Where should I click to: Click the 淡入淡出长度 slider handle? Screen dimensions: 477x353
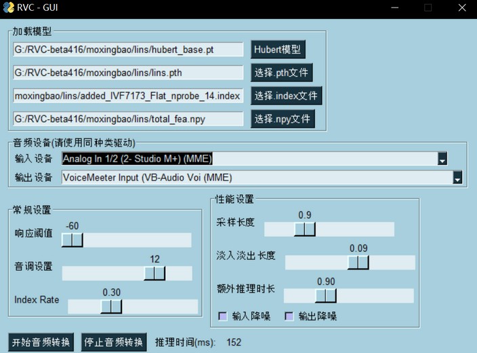click(x=358, y=263)
